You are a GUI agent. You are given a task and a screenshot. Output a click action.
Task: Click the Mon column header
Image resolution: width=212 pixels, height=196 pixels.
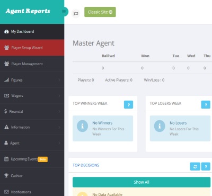[145, 56]
